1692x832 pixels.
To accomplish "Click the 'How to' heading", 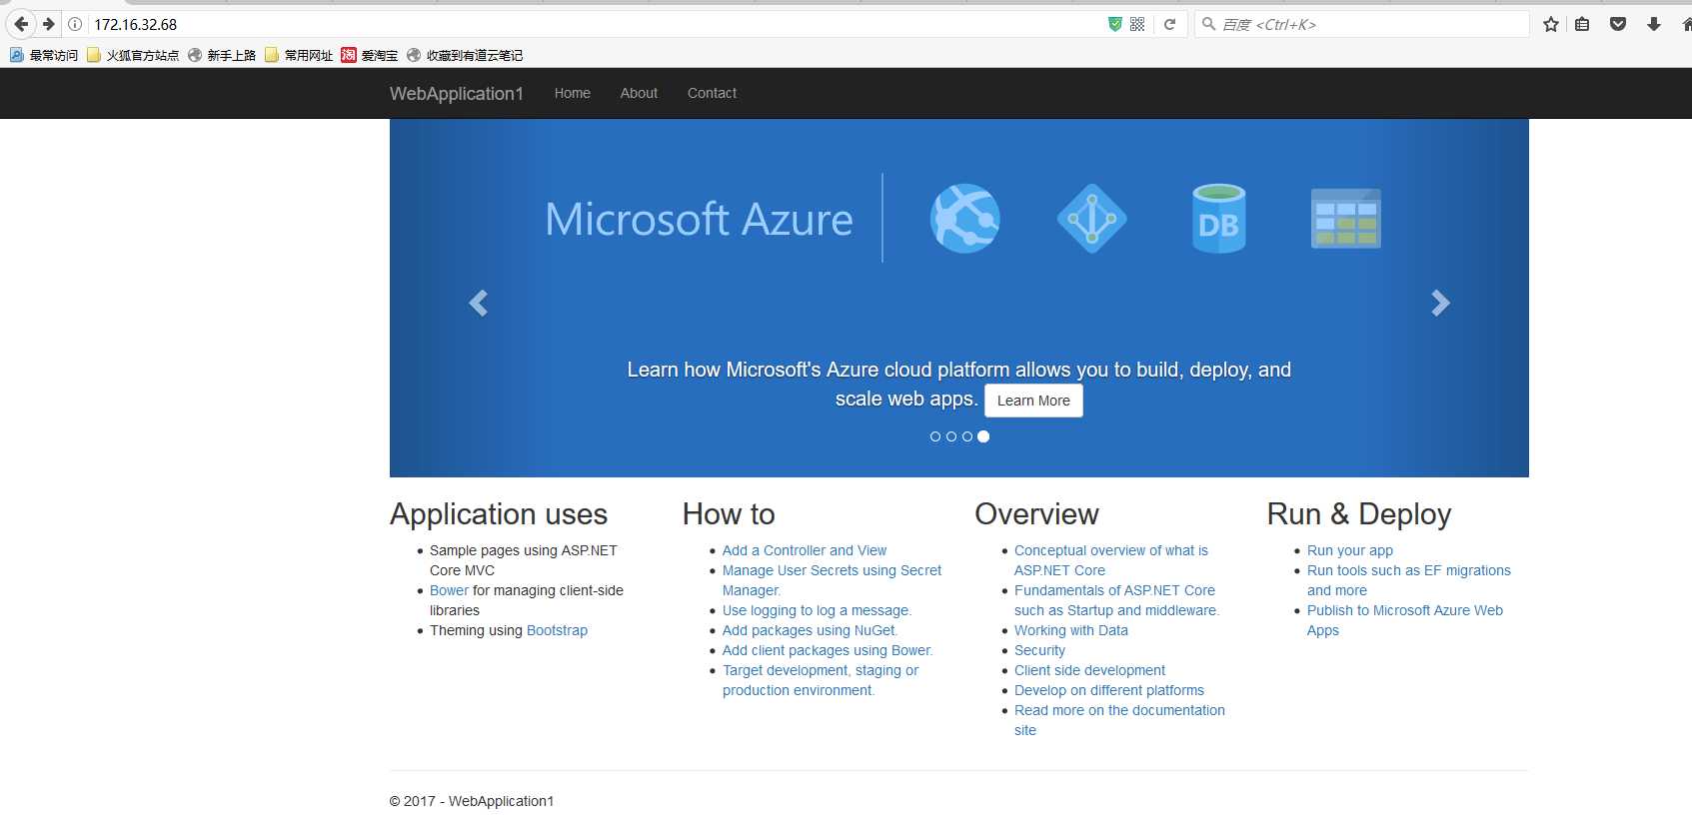I will click(729, 514).
